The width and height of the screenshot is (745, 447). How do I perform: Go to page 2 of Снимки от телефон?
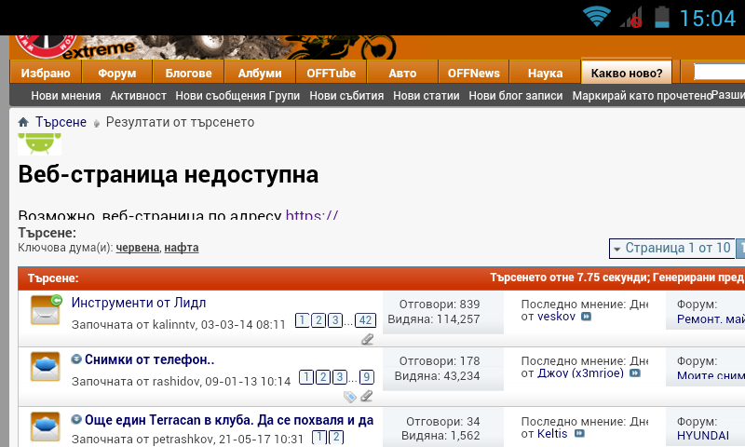click(x=322, y=377)
